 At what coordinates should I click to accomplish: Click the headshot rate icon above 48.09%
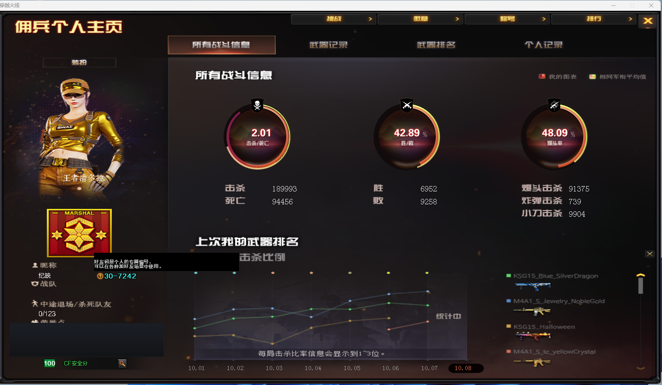click(554, 105)
